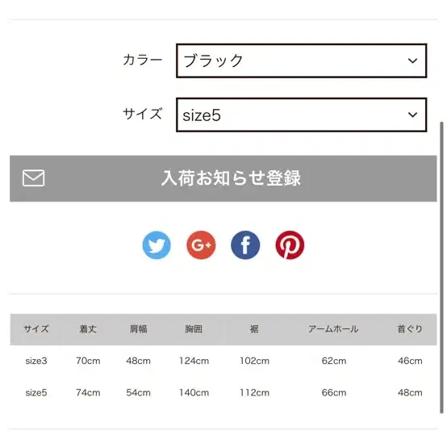Share this item on Facebook

click(245, 245)
